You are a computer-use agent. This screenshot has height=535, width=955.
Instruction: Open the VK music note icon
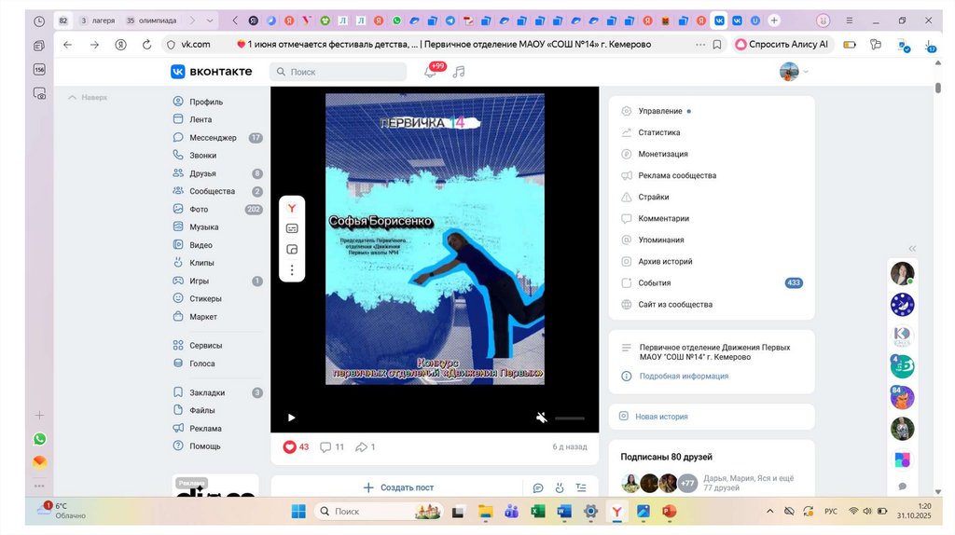click(x=458, y=72)
